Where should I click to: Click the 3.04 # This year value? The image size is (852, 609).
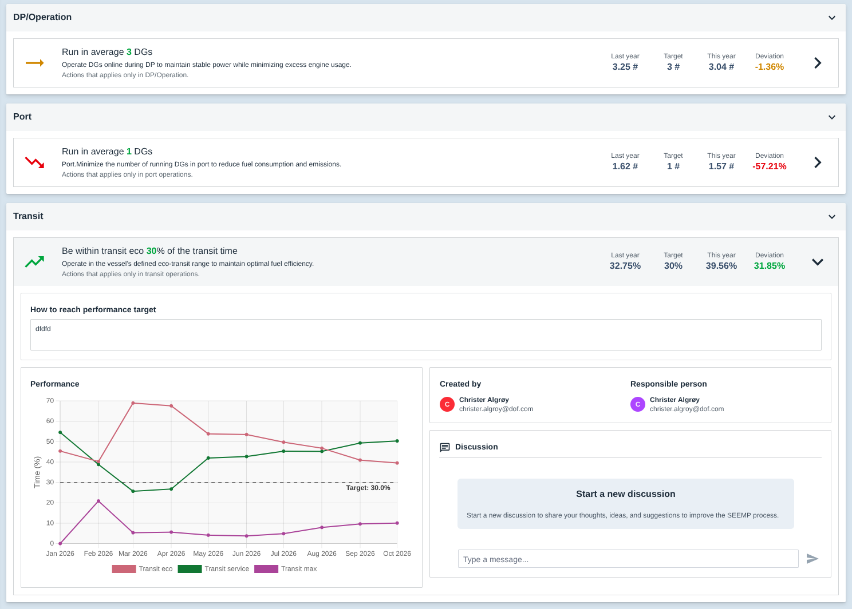point(721,67)
